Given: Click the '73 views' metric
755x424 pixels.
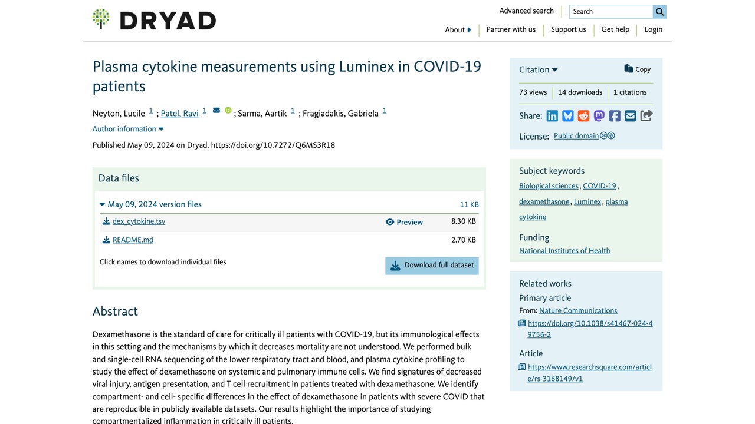Looking at the screenshot, I should pyautogui.click(x=533, y=92).
